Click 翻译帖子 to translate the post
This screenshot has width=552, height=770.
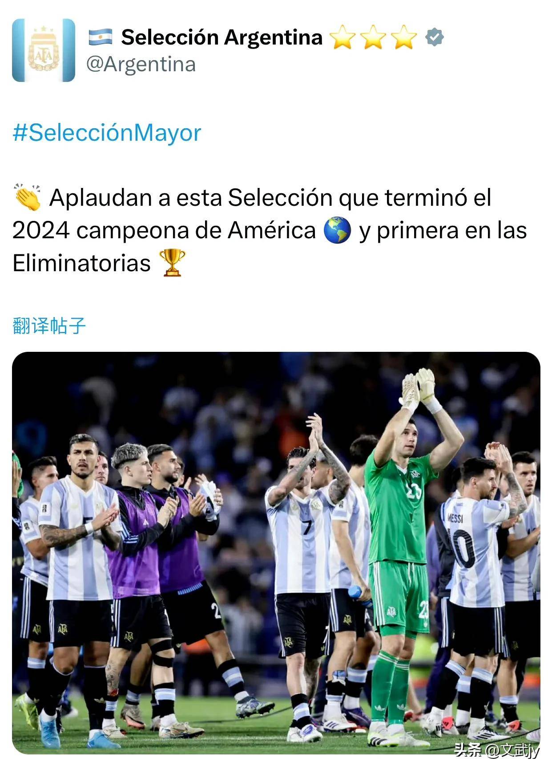click(x=49, y=326)
